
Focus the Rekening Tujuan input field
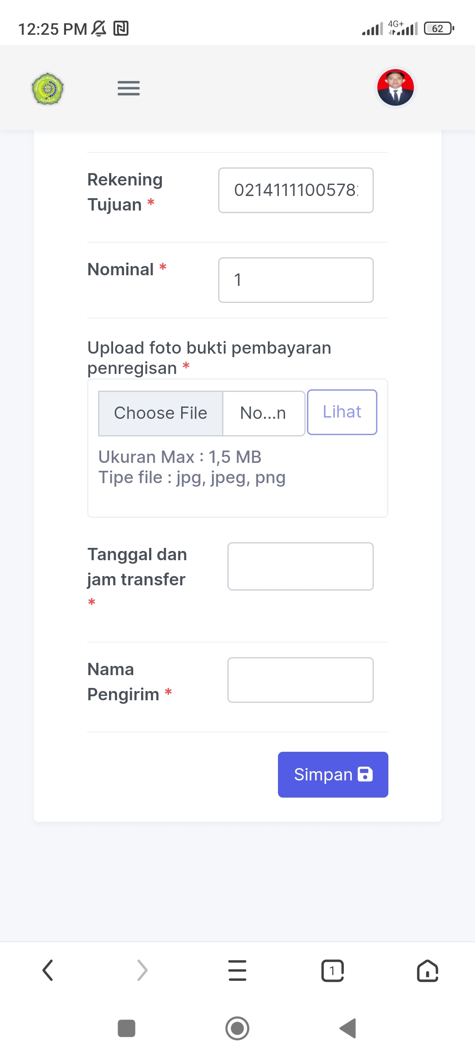click(x=296, y=190)
